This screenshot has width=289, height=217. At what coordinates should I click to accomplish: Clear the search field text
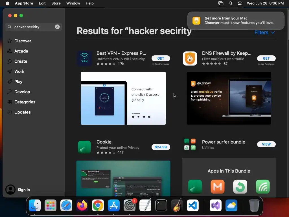click(57, 27)
